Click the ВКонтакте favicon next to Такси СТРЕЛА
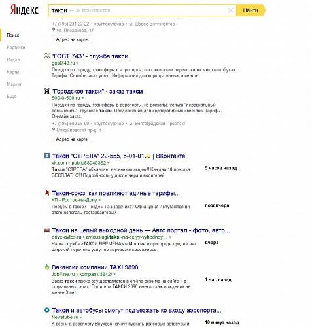312x327 pixels. point(47,156)
